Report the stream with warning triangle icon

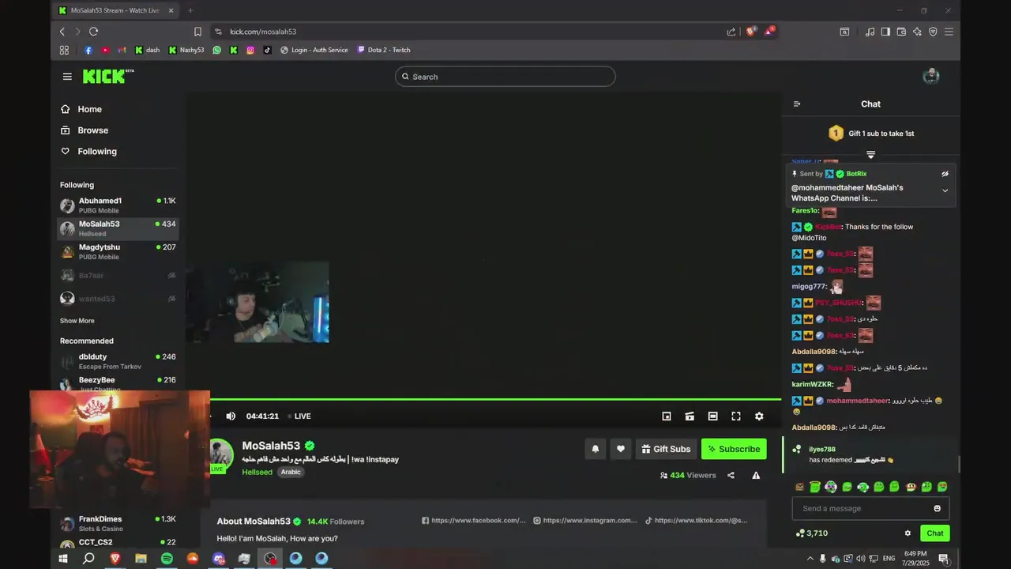[x=756, y=476]
